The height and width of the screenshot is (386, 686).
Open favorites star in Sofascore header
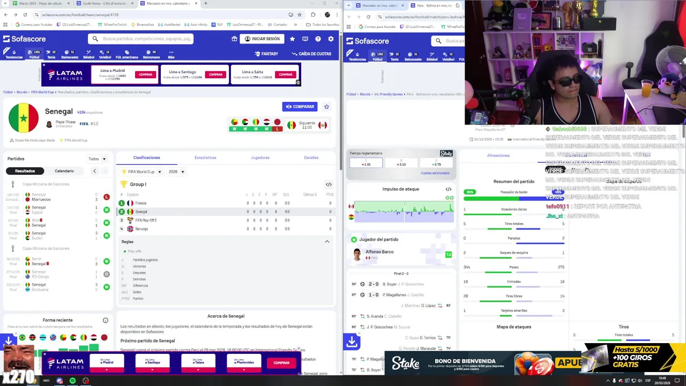point(292,39)
